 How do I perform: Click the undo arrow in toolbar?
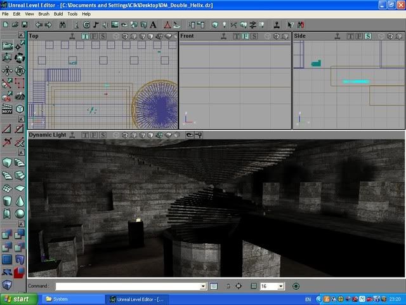(x=39, y=24)
